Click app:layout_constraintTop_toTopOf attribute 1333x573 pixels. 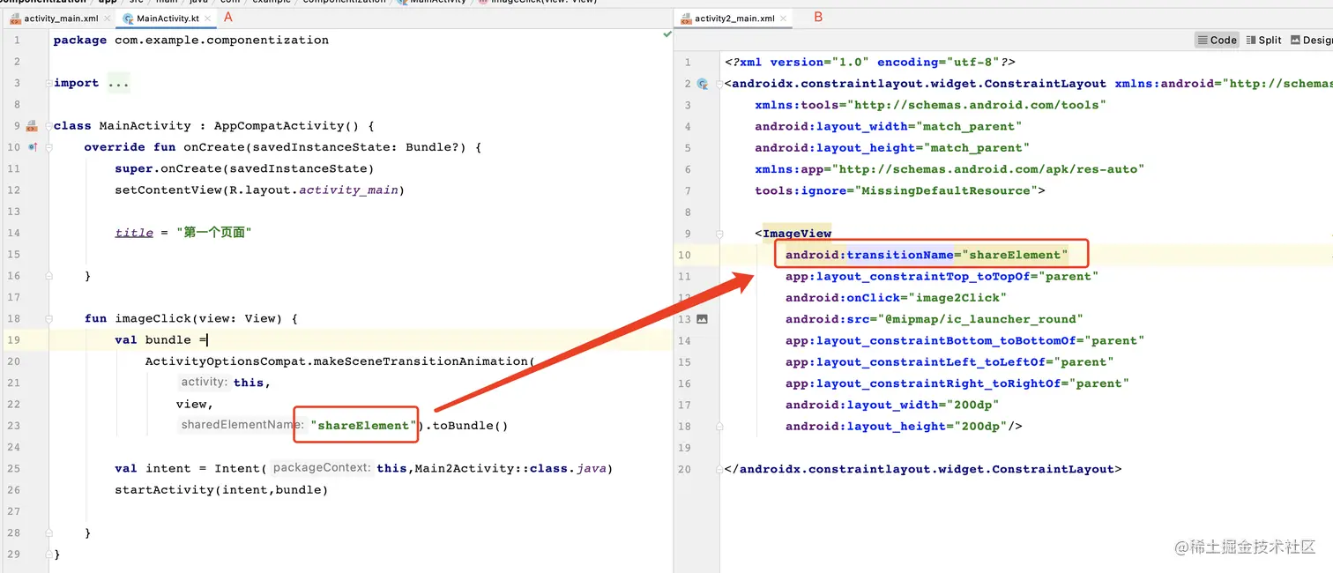[x=942, y=276]
